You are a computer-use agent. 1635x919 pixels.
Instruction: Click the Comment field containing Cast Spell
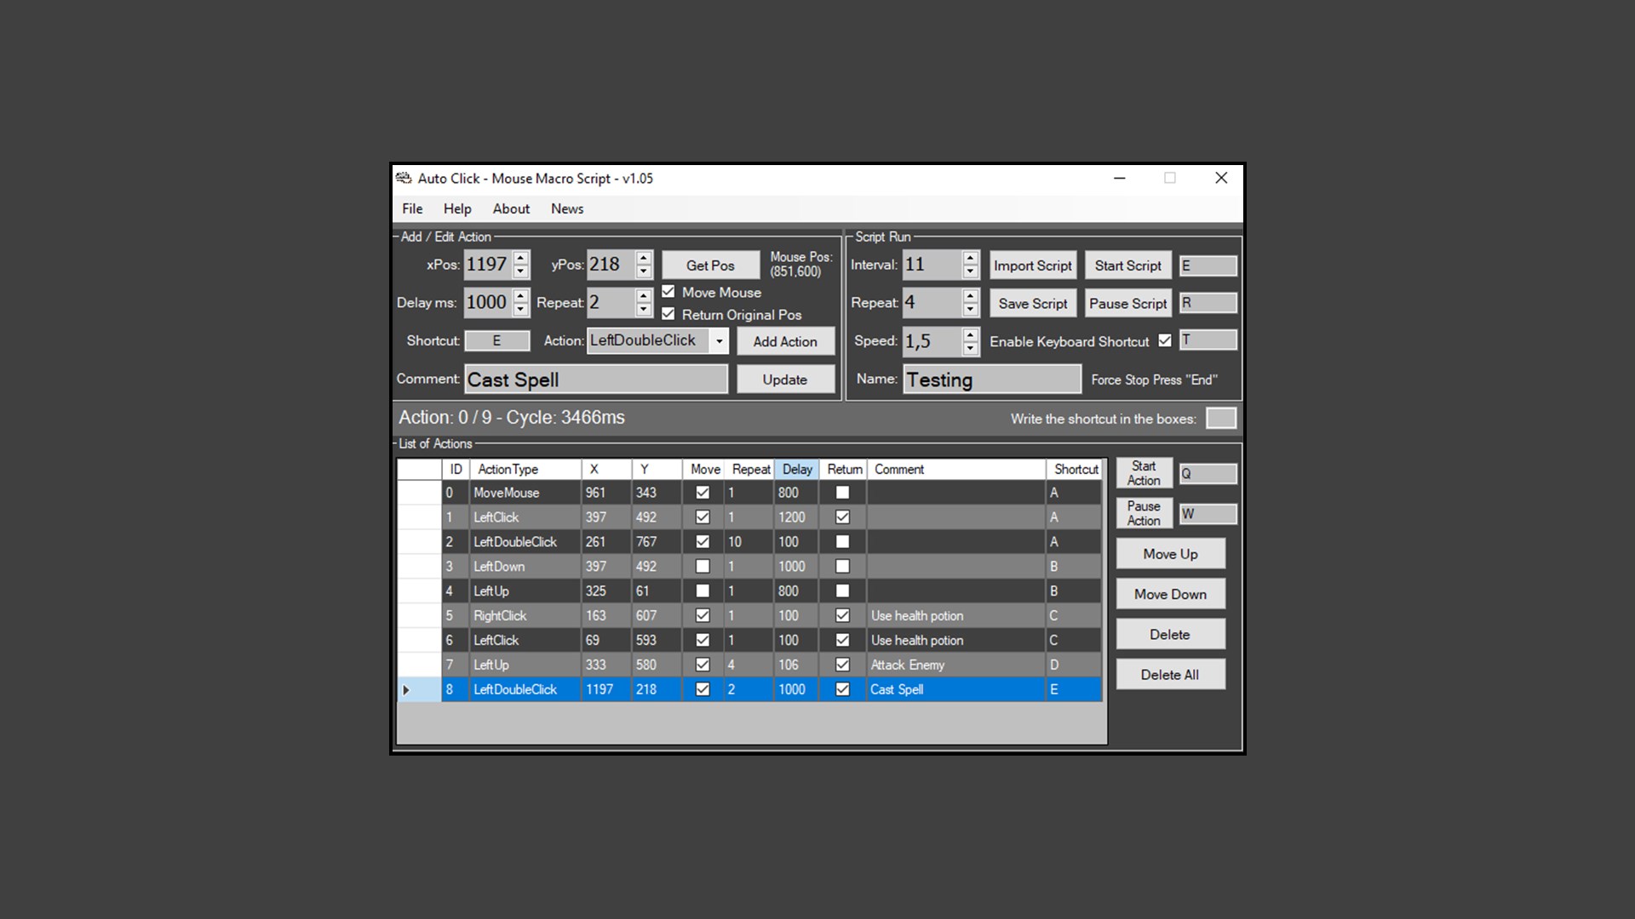(596, 380)
